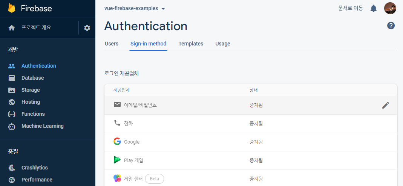Click 중지됨 status of 전화
This screenshot has width=403, height=186.
point(256,124)
